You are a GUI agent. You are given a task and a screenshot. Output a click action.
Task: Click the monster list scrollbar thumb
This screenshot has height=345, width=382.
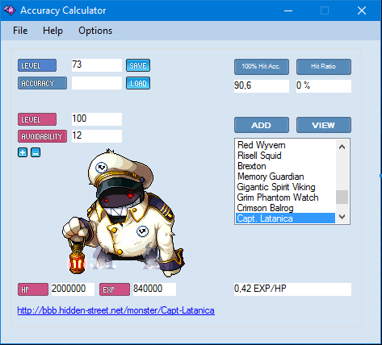tap(342, 197)
